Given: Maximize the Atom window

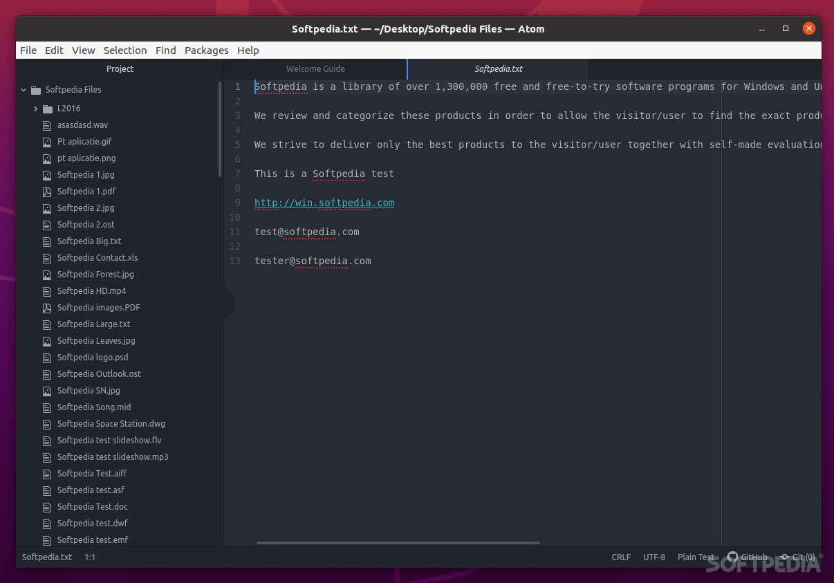Looking at the screenshot, I should pos(786,29).
